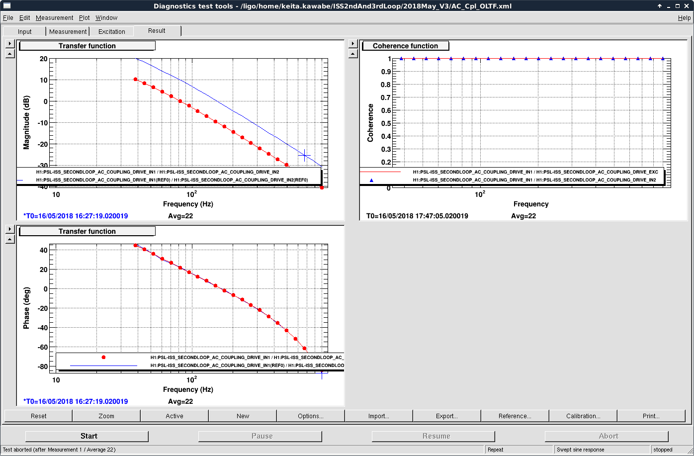Open the window menu icon in the title bar
Viewport: 694px width, 456px height.
coord(7,6)
